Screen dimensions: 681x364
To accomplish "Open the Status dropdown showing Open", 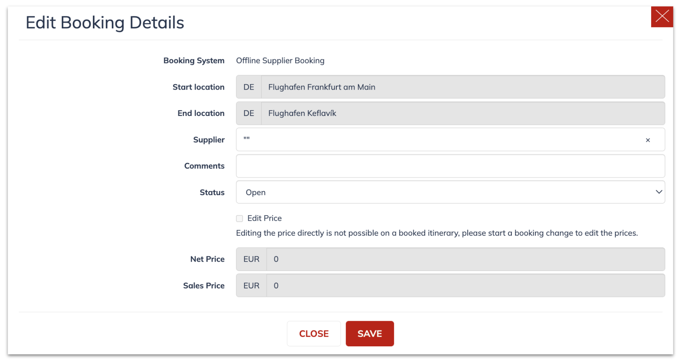I will point(450,192).
